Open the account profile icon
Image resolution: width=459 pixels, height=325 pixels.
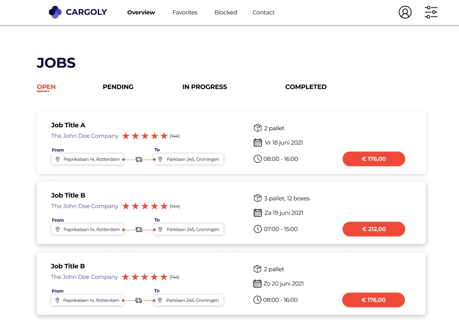click(405, 12)
